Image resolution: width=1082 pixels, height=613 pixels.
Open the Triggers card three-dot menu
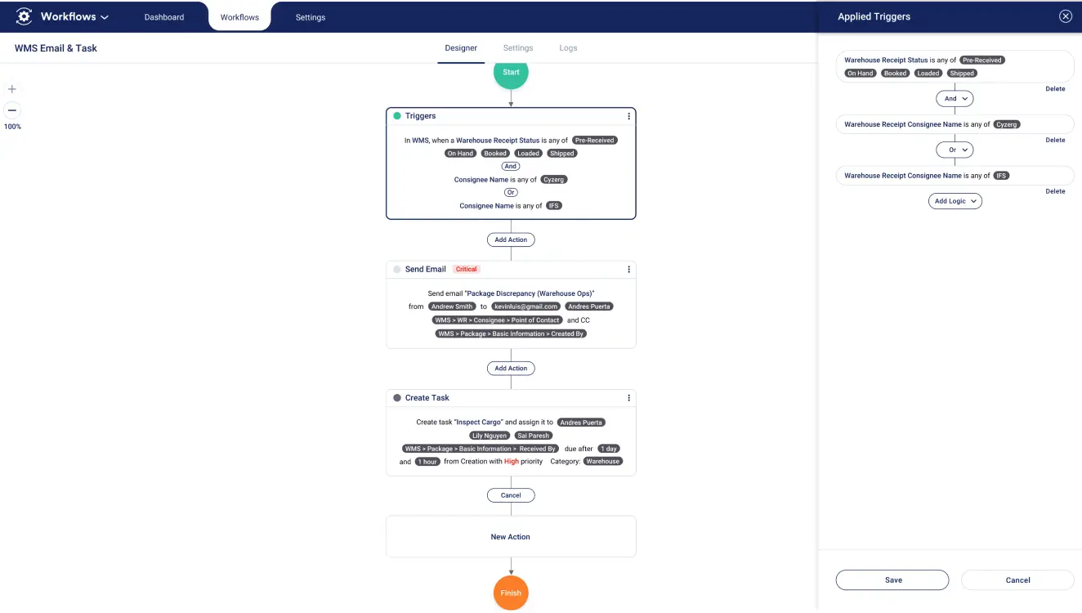(x=628, y=116)
